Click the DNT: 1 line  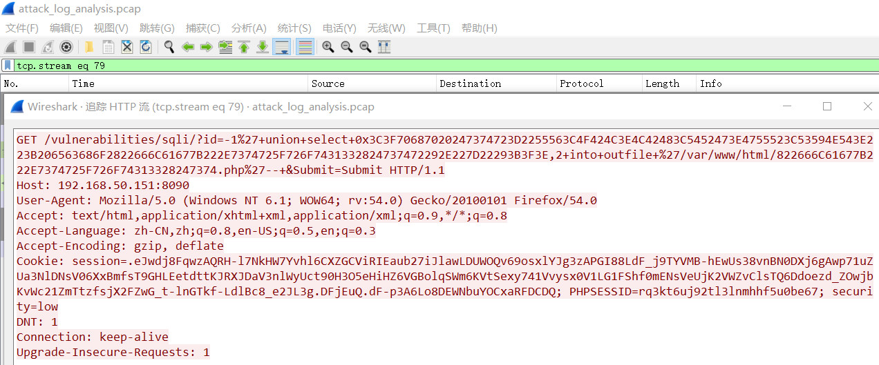coord(37,322)
